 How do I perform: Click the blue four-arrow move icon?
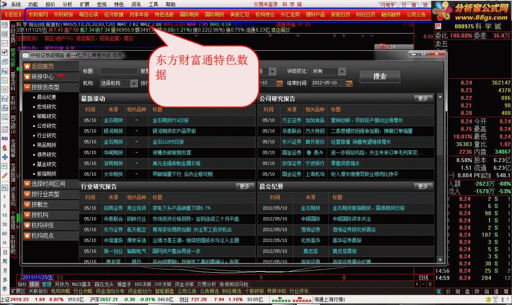click(x=5, y=156)
